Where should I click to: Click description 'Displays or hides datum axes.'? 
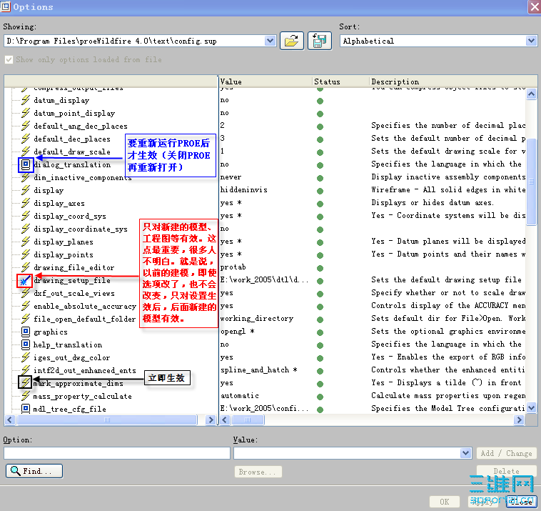pos(433,202)
